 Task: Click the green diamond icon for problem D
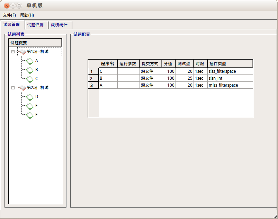tap(30, 97)
